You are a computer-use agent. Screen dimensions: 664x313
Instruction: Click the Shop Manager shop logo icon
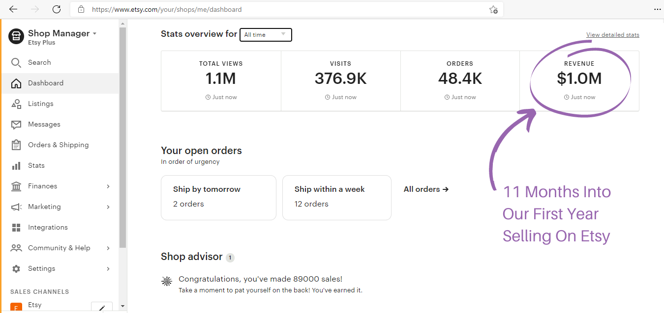16,36
